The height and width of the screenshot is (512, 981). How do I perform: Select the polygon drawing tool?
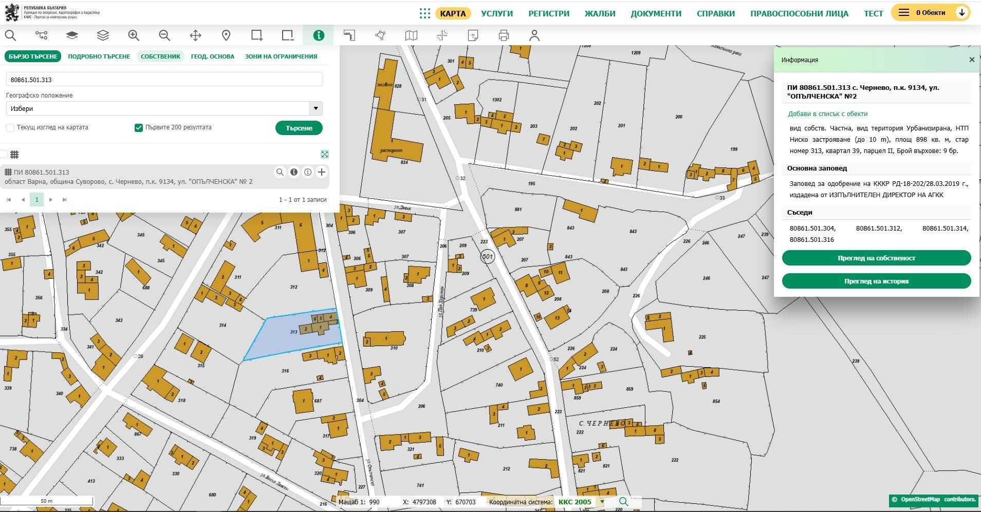pos(380,35)
